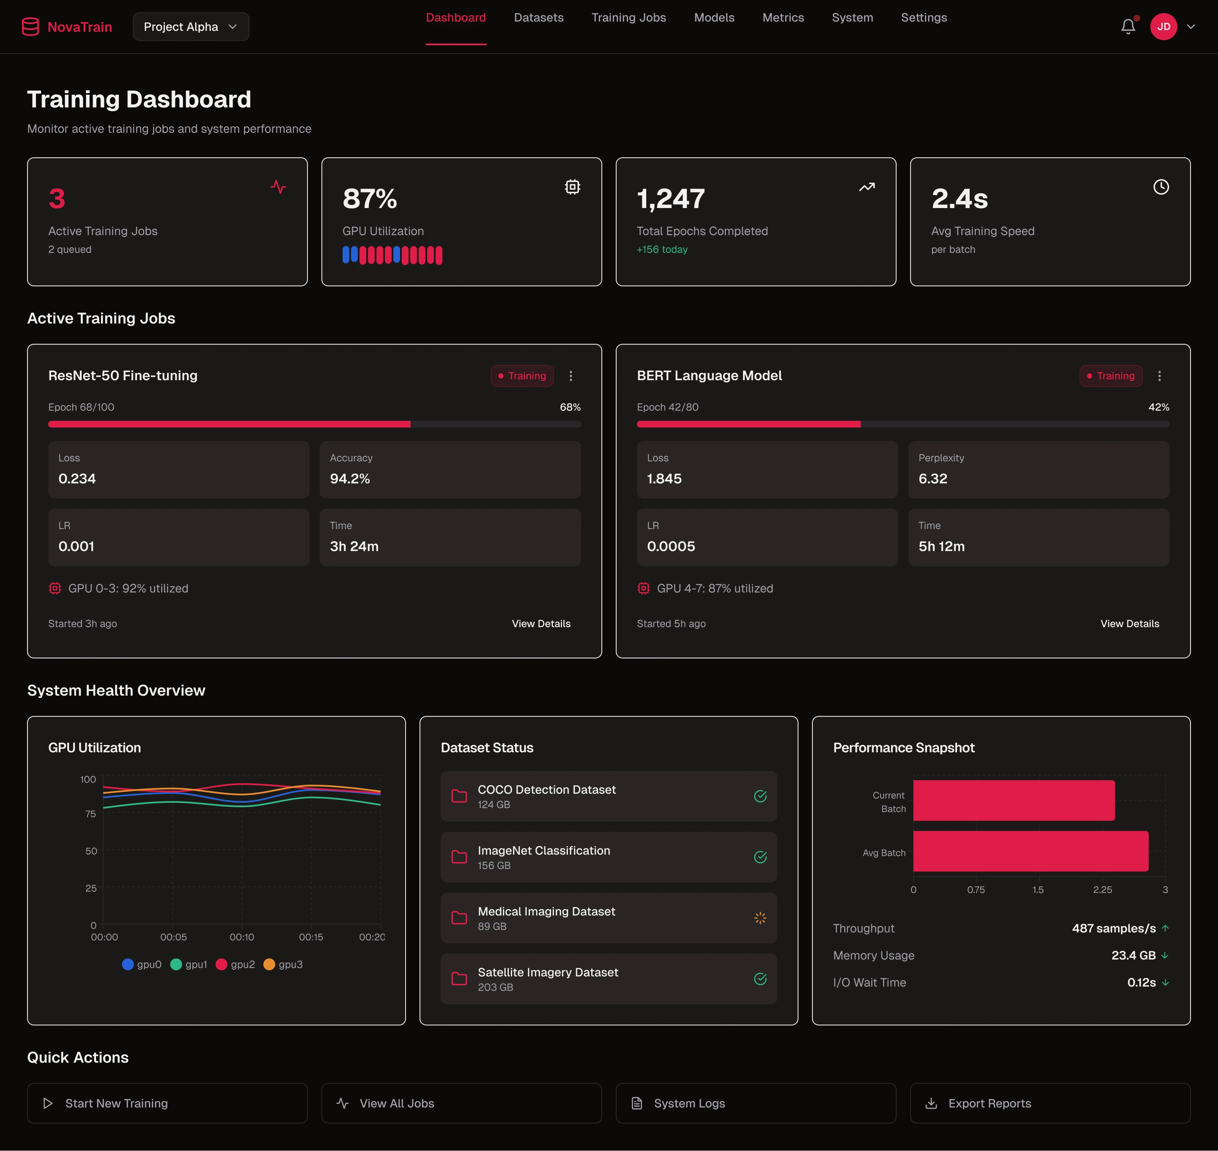Click the ResNet-50 epoch progress bar
The image size is (1218, 1151).
[314, 424]
